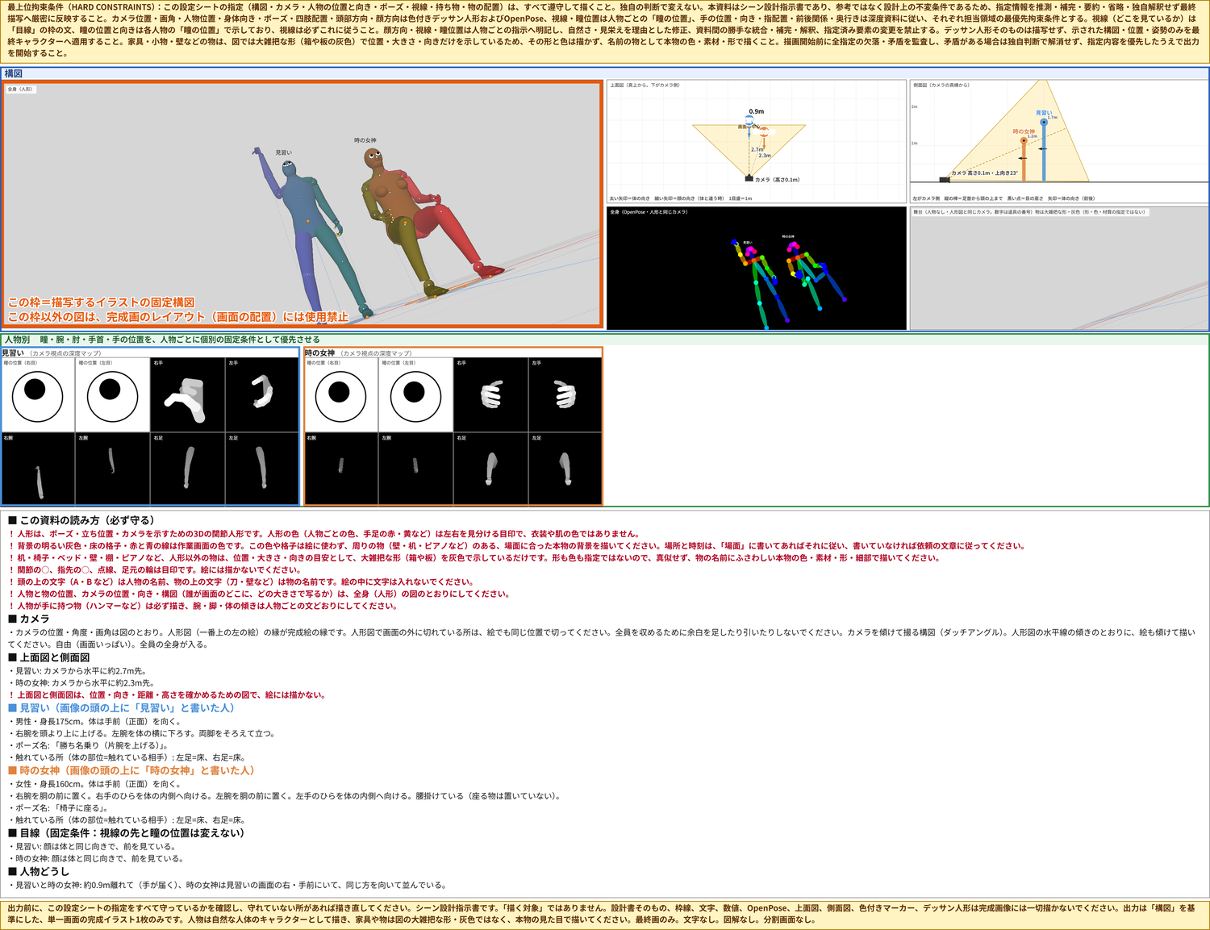Click the 0.9m distance label in the top view
The image size is (1210, 930).
pos(756,112)
